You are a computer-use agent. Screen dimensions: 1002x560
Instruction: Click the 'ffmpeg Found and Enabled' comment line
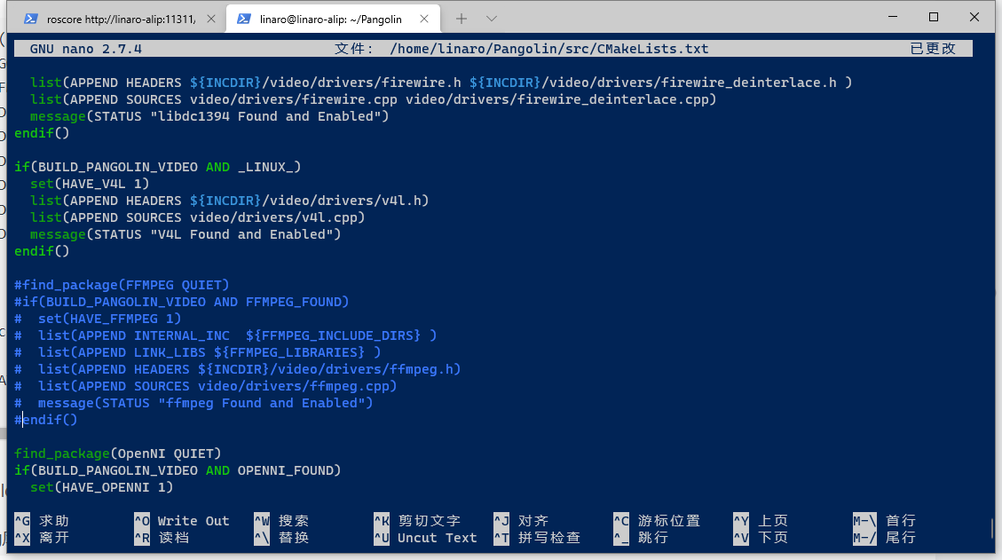pyautogui.click(x=193, y=403)
